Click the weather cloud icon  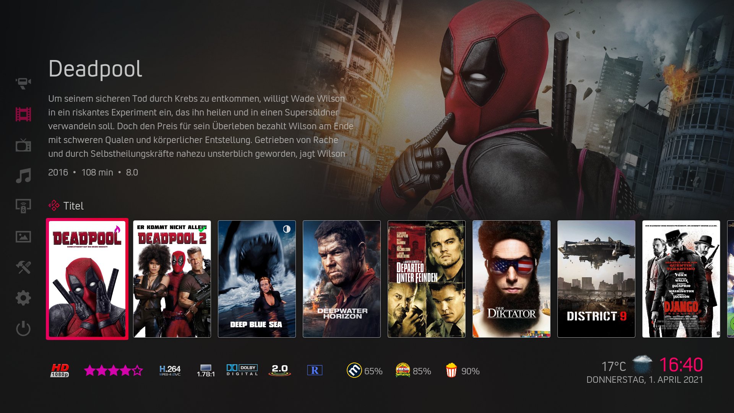click(x=642, y=364)
